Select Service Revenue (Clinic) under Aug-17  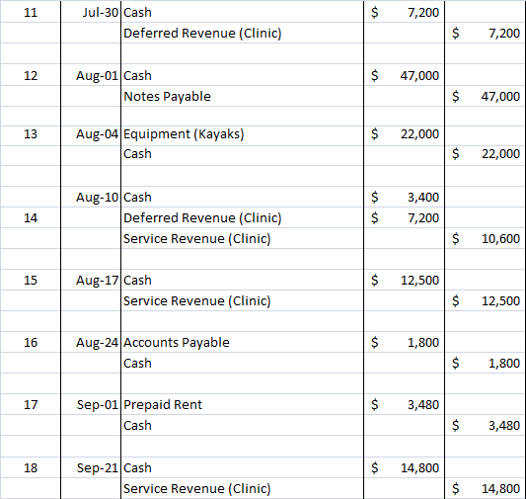pyautogui.click(x=242, y=300)
